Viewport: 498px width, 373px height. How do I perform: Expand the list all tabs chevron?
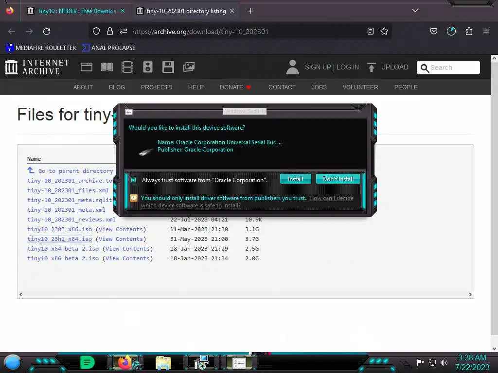pos(415,11)
